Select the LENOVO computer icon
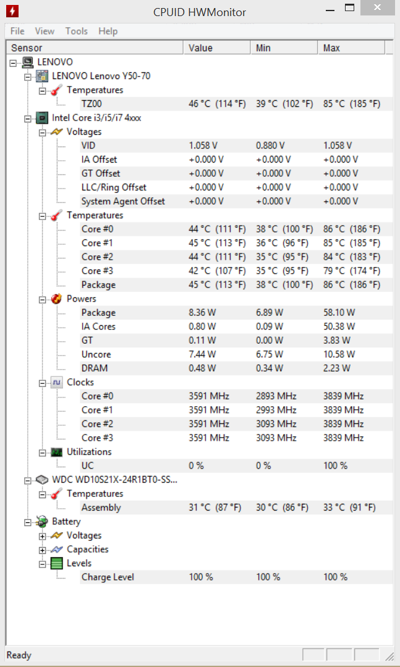The width and height of the screenshot is (400, 667). [28, 62]
